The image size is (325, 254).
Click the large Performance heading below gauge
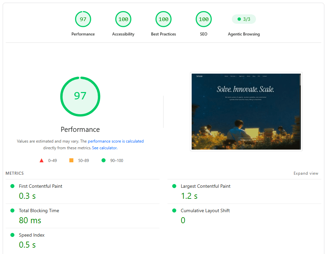80,130
